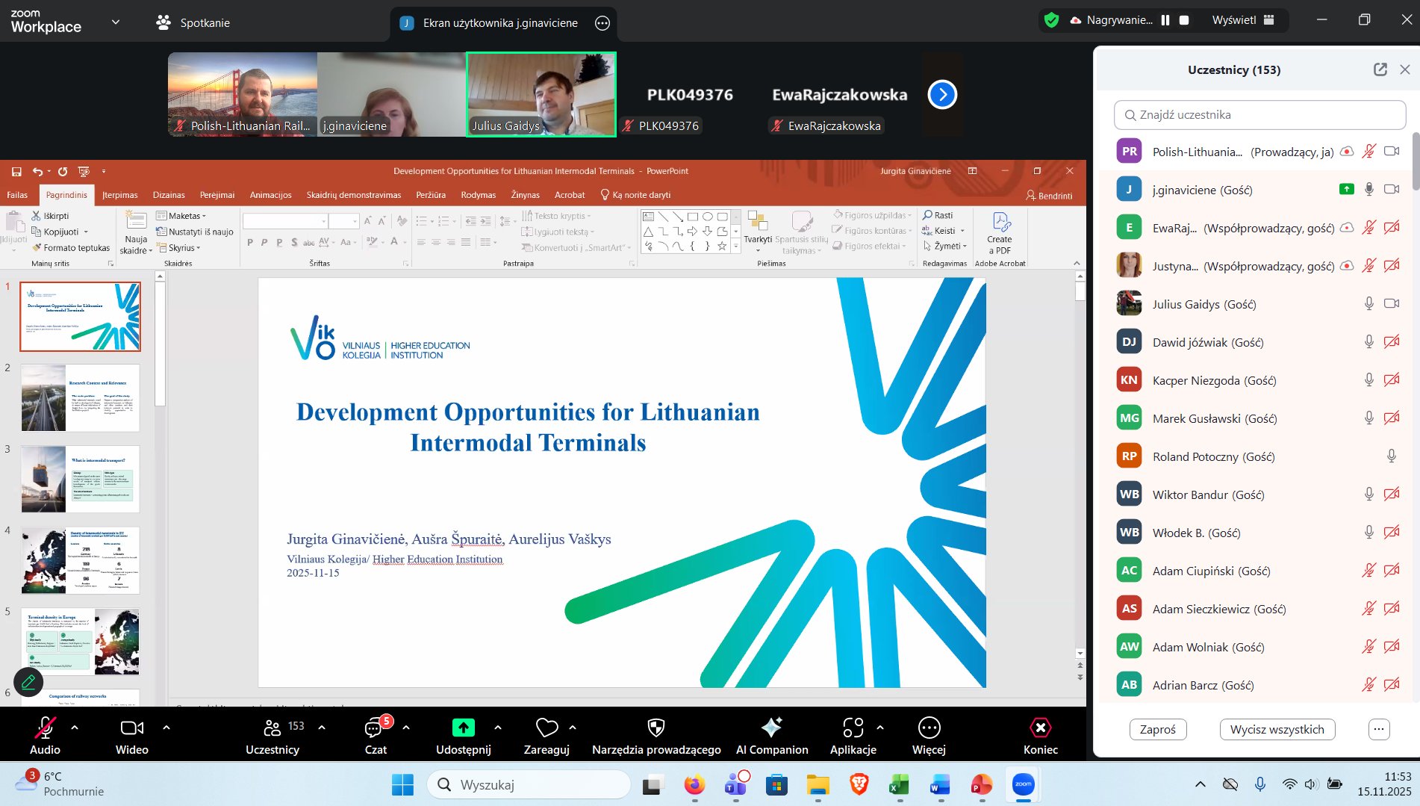Expand the Wyświetl view options
This screenshot has height=806, width=1420.
point(1242,20)
